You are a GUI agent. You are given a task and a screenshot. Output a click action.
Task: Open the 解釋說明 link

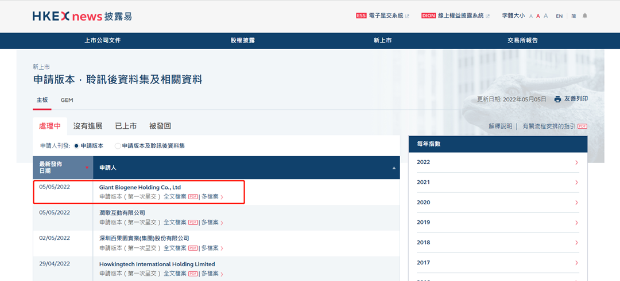coord(500,126)
